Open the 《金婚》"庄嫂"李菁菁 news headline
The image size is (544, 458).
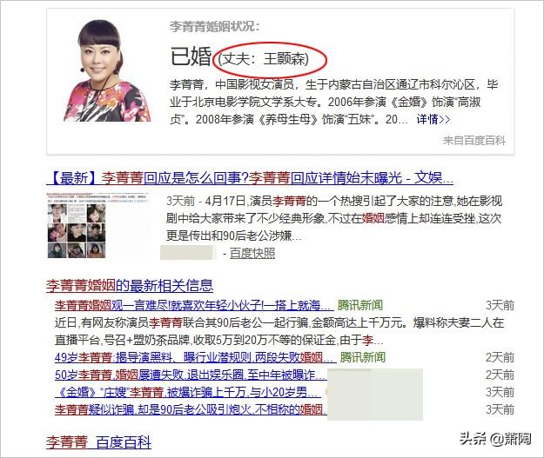[x=188, y=392]
